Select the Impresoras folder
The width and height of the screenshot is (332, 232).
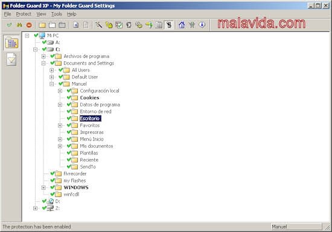[92, 132]
